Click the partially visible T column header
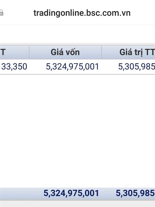This screenshot has height=207, width=155. pos(14,52)
